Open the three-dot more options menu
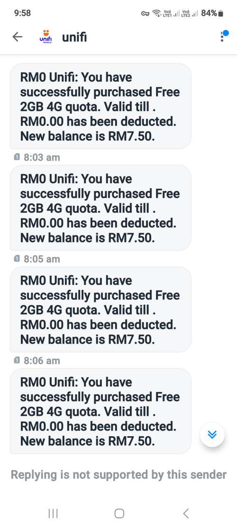This screenshot has height=528, width=237. coord(222,37)
